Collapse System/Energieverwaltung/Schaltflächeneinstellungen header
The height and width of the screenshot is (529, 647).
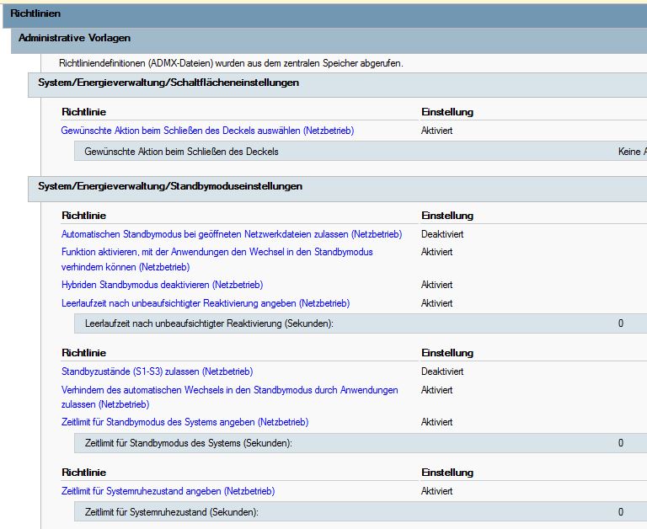click(x=338, y=84)
